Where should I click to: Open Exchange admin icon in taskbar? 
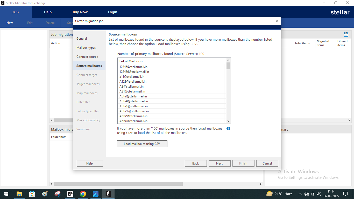tap(70, 194)
